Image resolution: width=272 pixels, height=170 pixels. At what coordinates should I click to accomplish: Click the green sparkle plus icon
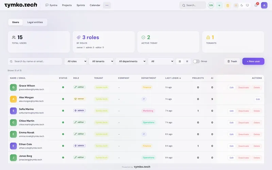(x=219, y=5)
